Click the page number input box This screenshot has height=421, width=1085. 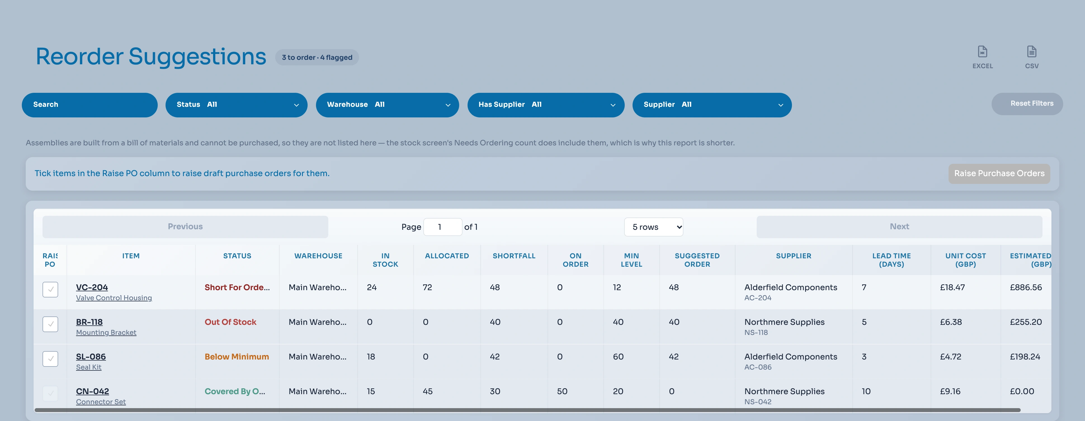(442, 227)
